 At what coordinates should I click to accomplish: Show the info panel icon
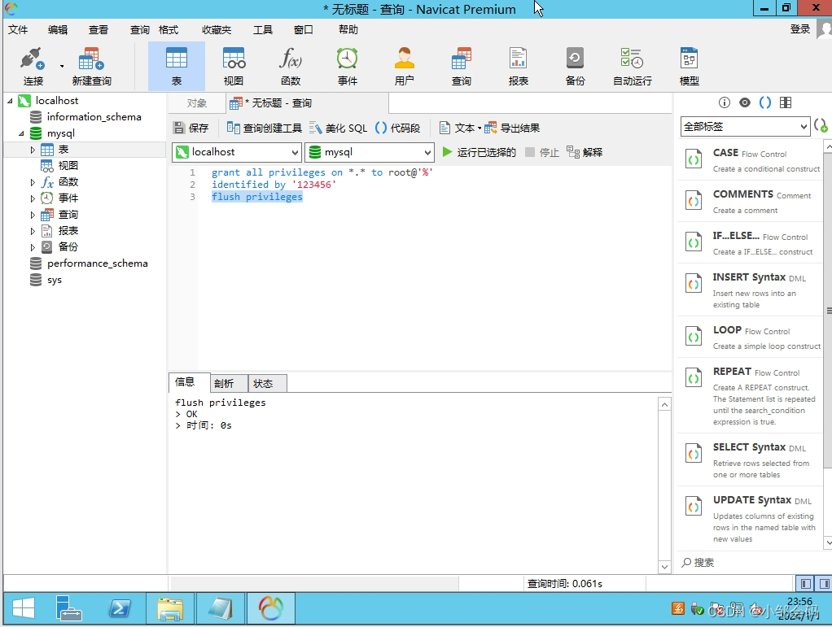(725, 102)
